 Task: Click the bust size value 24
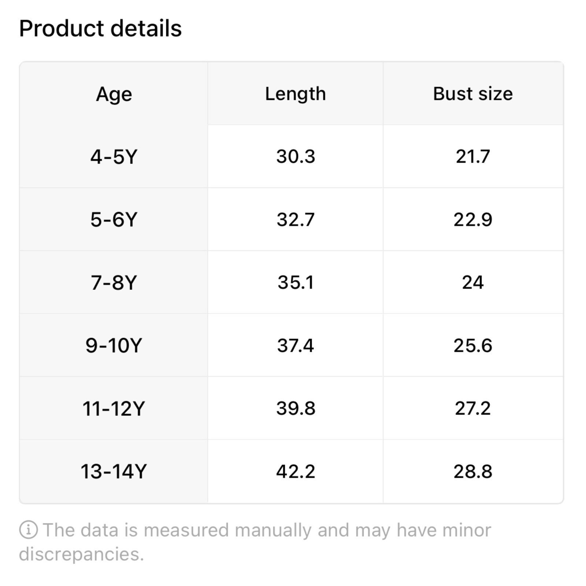(473, 282)
